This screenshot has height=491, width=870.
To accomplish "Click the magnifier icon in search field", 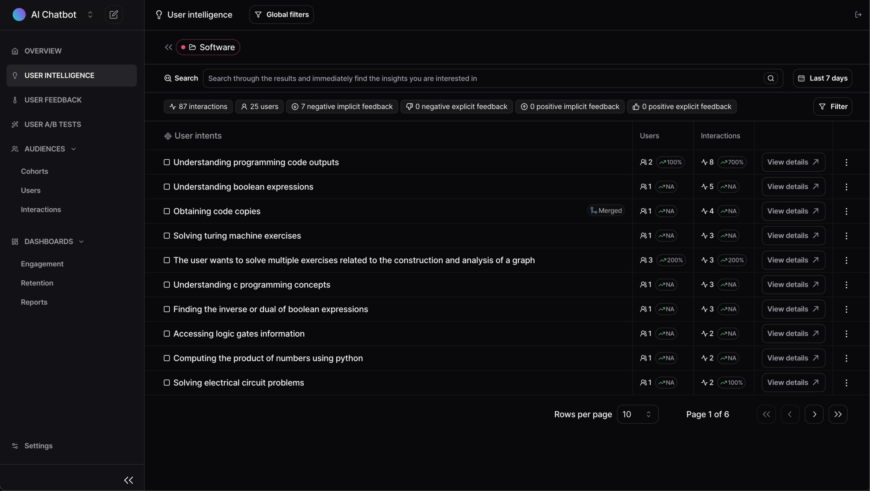I will [771, 78].
